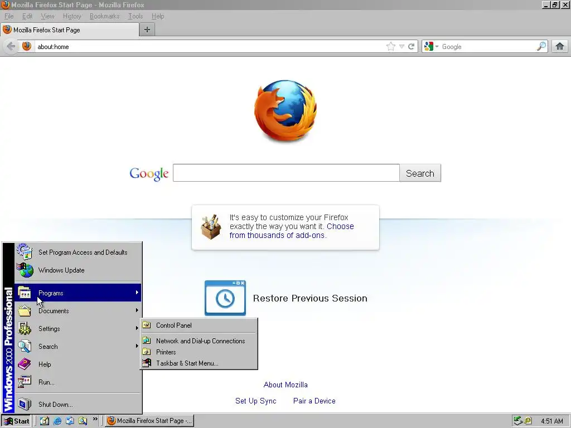Select the Mozilla Firefox Start Page tab

(70, 30)
